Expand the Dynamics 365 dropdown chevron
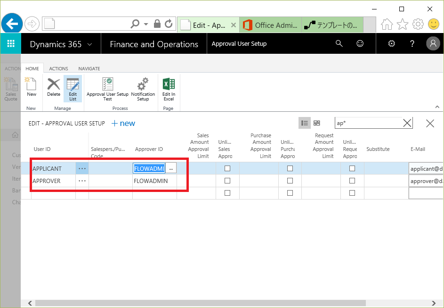 (x=89, y=44)
